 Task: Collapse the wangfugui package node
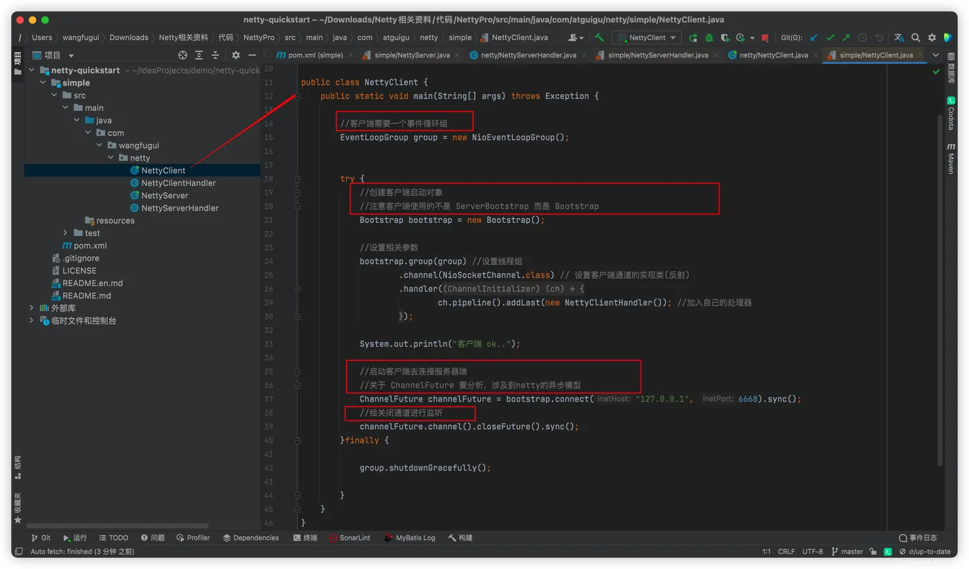(100, 145)
